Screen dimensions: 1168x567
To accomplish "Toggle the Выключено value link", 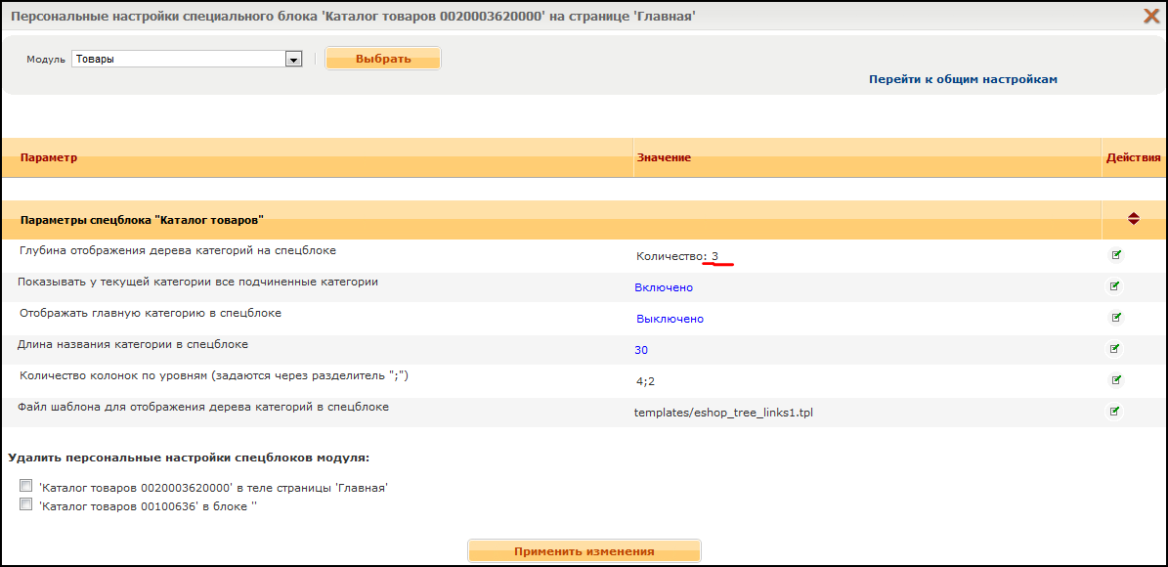I will click(x=670, y=319).
